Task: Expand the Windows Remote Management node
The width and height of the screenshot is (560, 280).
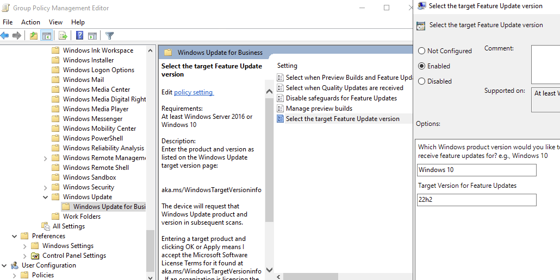Action: click(x=45, y=158)
